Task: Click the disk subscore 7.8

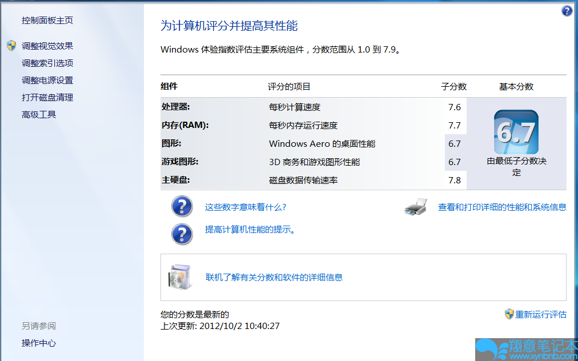Action: pos(455,180)
